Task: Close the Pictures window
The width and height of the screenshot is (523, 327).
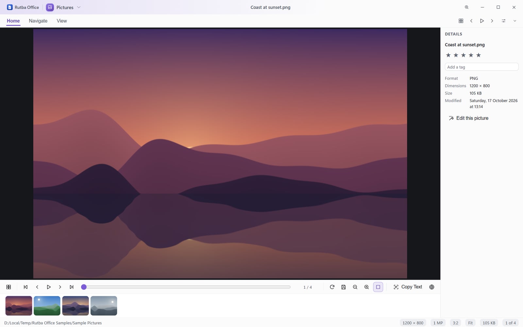Action: click(x=514, y=7)
